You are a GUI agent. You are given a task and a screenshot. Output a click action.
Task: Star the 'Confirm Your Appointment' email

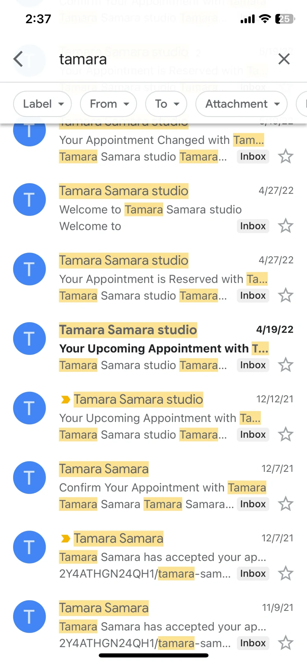coord(285,504)
